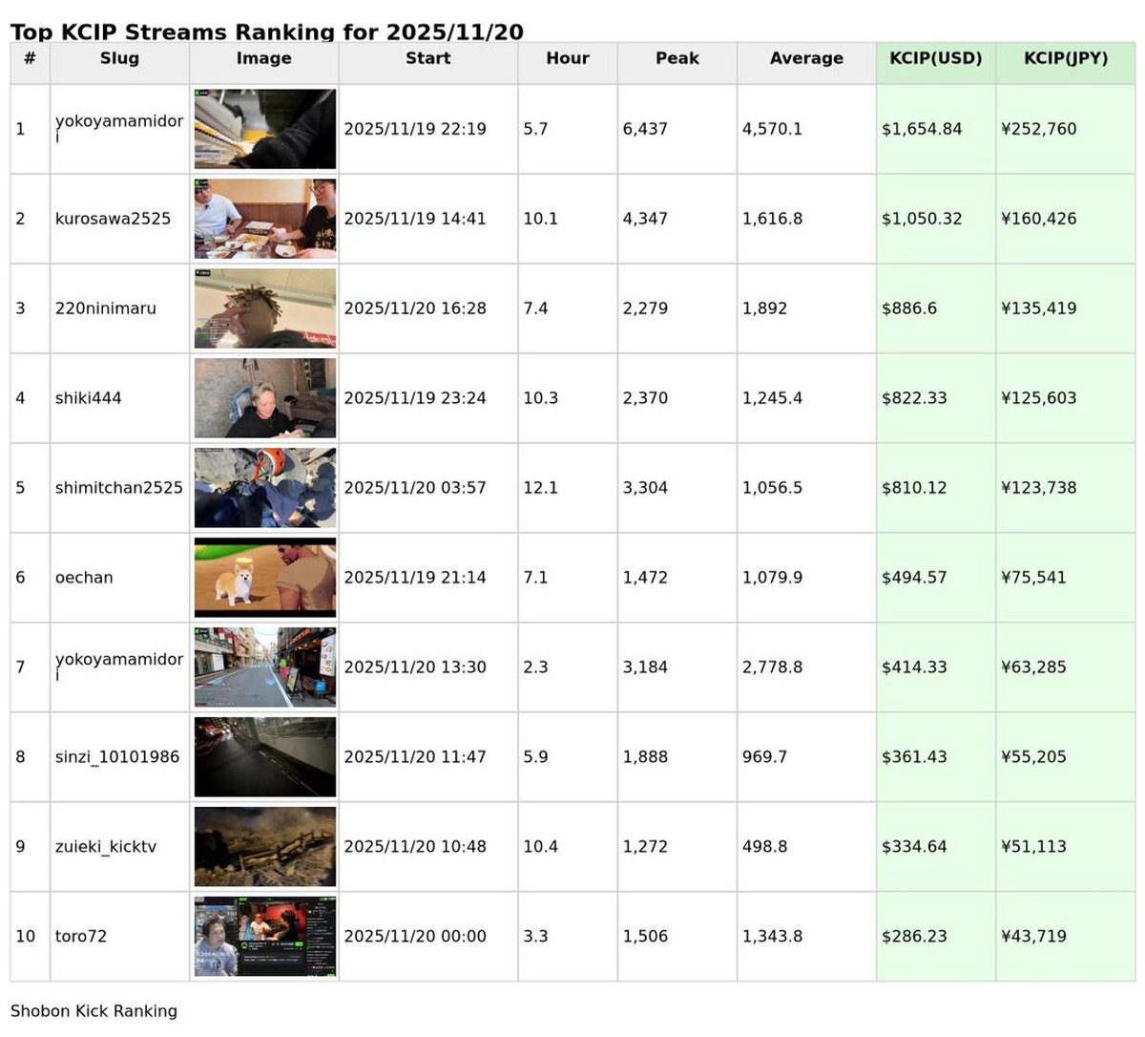Click the peak value 3,304
The width and height of the screenshot is (1145, 1037).
pyautogui.click(x=645, y=488)
